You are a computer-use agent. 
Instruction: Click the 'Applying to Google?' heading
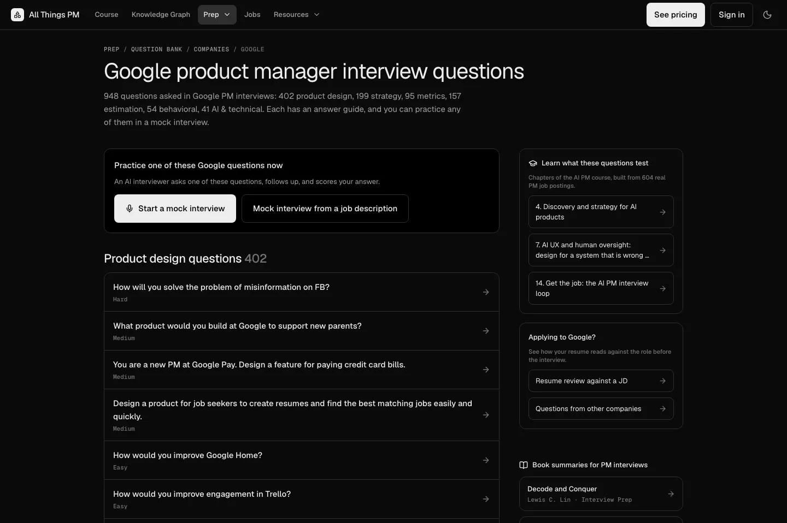[562, 337]
